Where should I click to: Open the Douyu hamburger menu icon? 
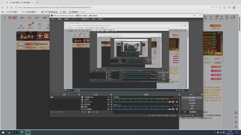tap(5, 18)
